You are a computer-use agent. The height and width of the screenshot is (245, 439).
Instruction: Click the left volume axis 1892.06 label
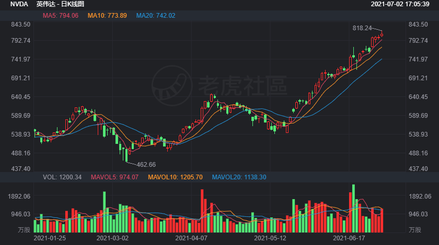(19, 197)
